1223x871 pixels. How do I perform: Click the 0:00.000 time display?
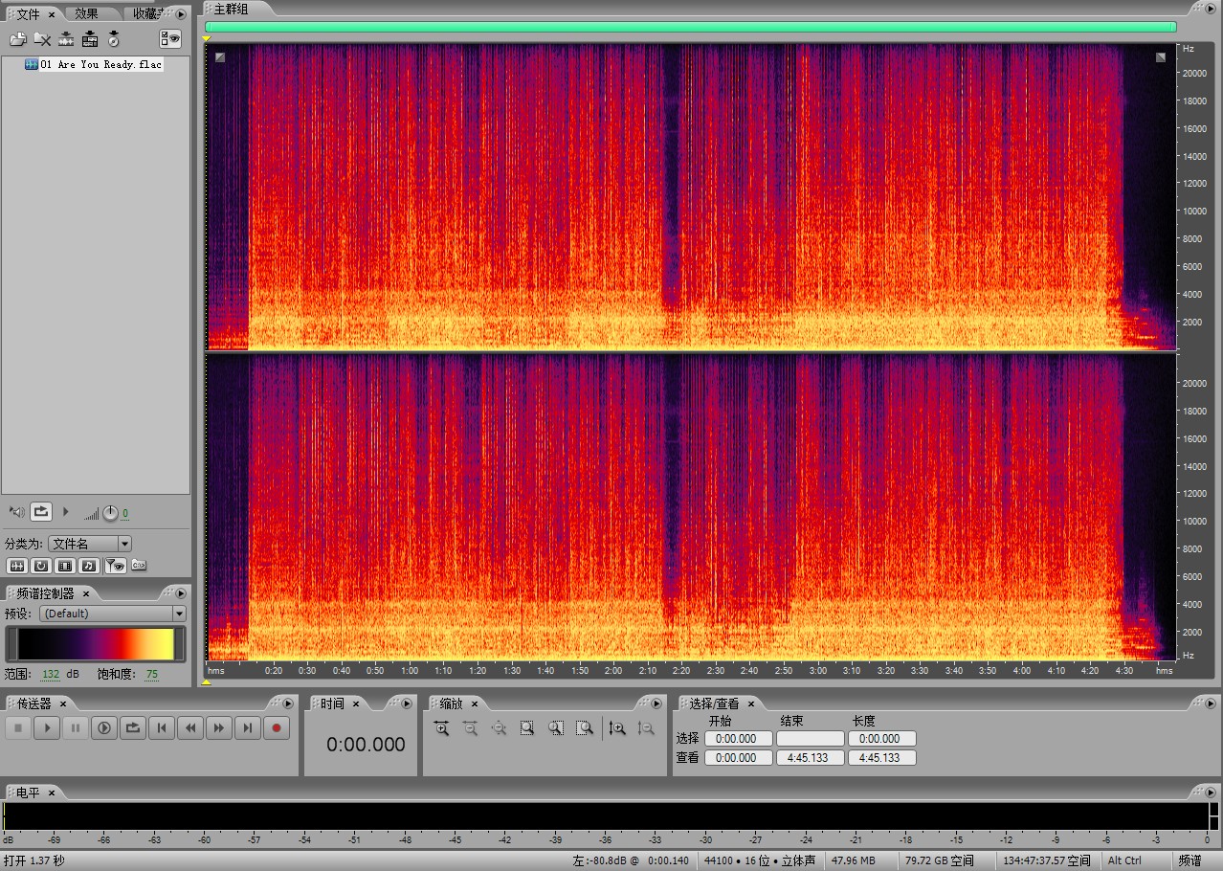366,745
